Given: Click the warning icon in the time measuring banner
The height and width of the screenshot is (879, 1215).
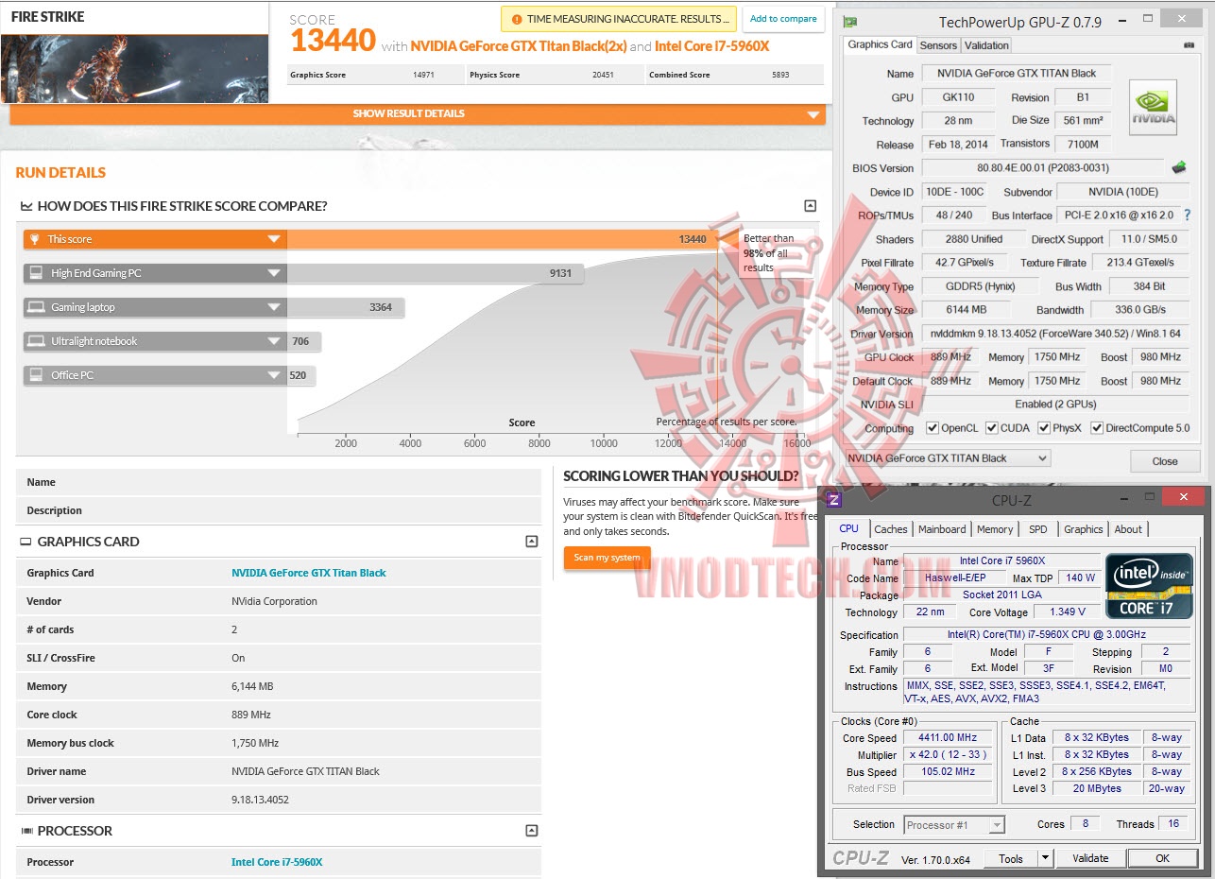Looking at the screenshot, I should tap(516, 19).
